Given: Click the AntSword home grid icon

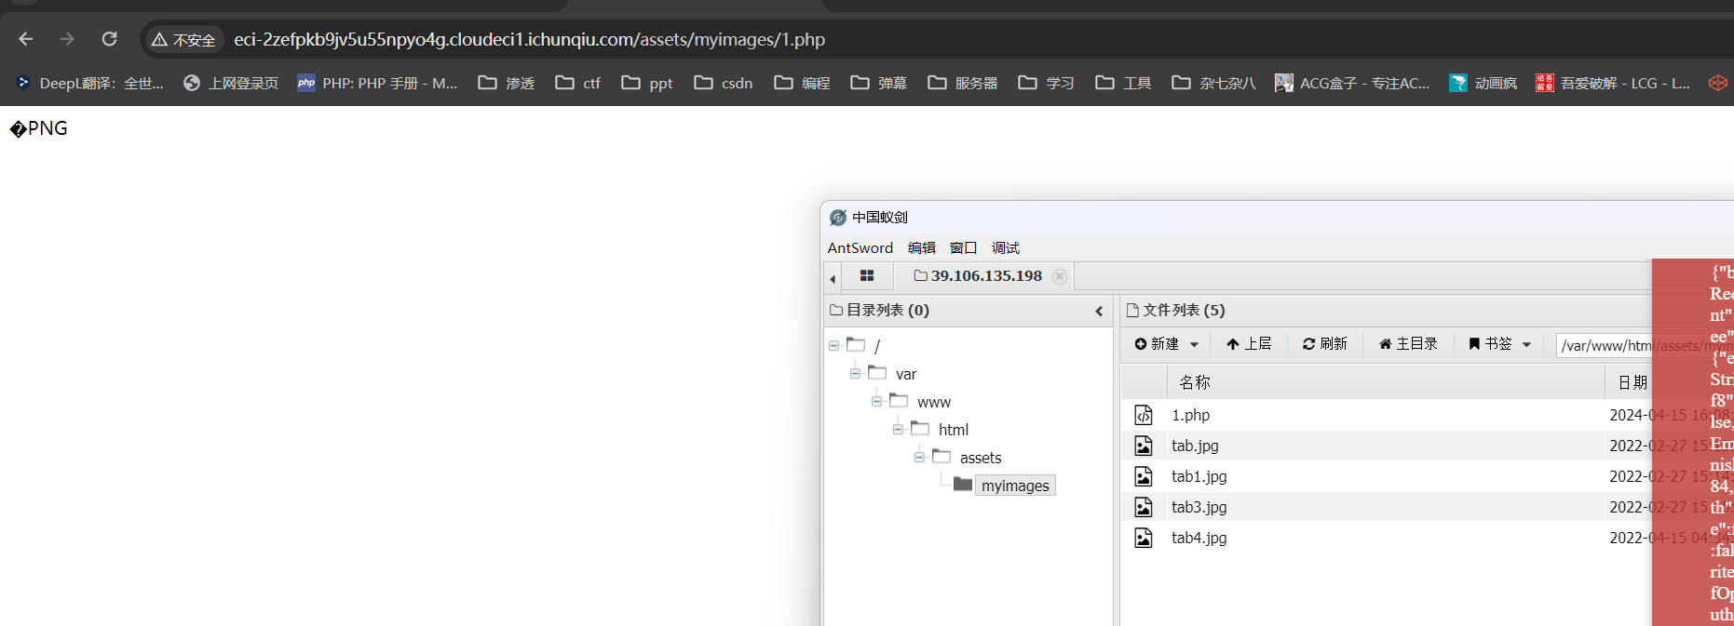Looking at the screenshot, I should click(x=867, y=276).
